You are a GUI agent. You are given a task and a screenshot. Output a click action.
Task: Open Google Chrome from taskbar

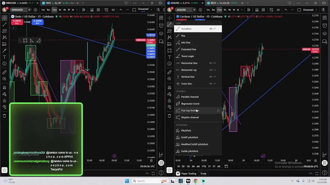pos(196,181)
